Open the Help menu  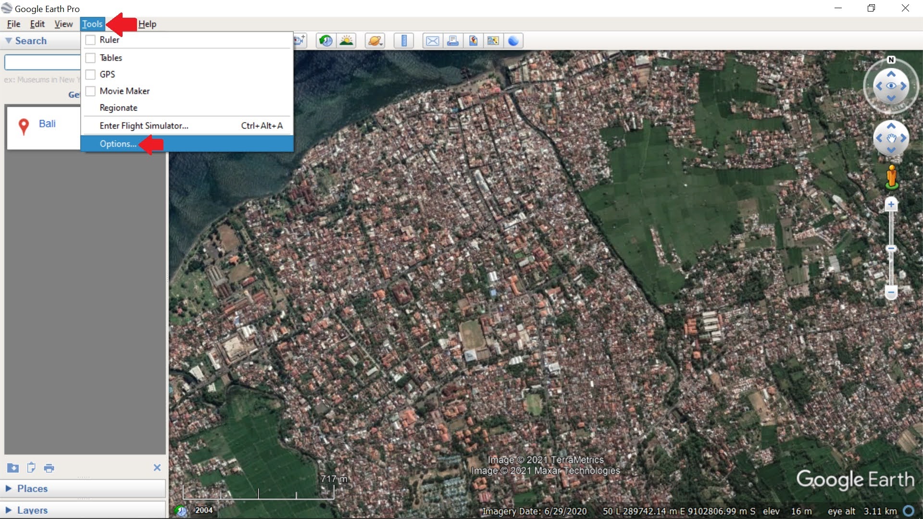tap(147, 24)
